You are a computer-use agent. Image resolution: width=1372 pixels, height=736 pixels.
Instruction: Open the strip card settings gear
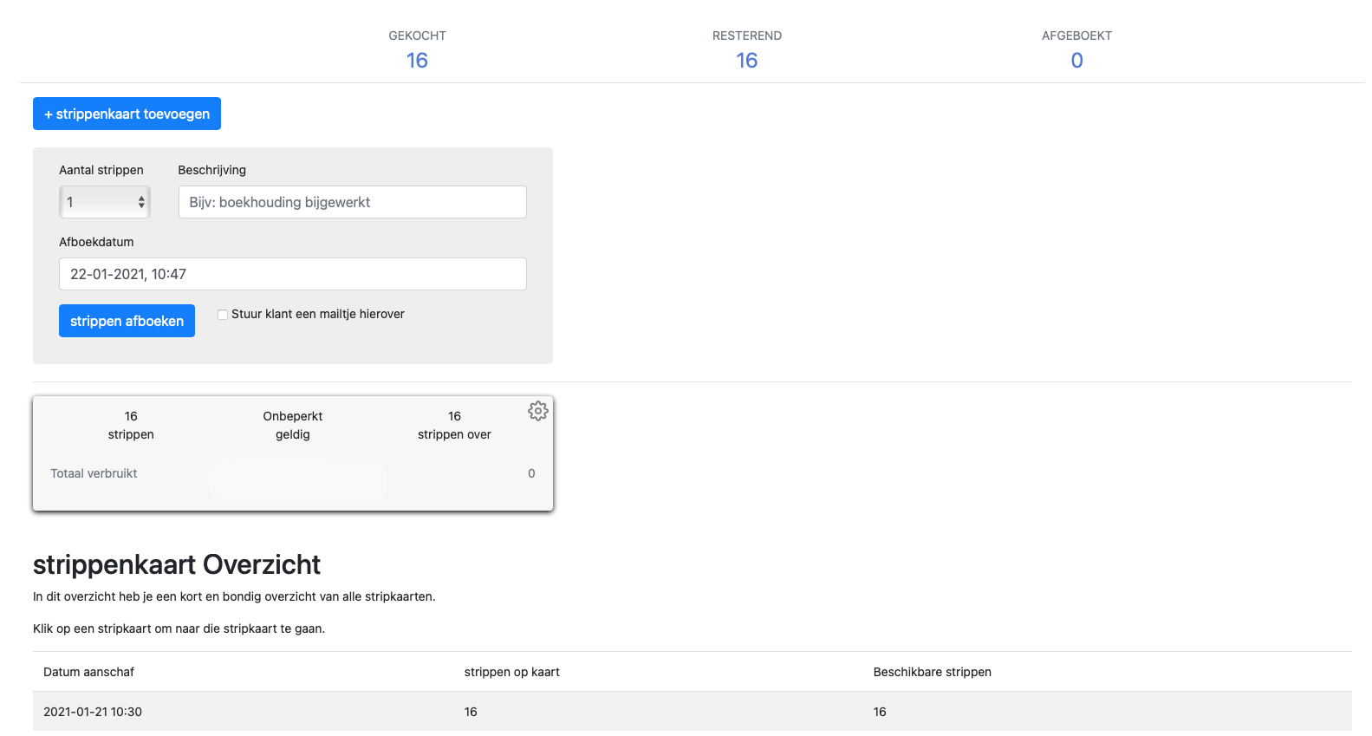coord(537,411)
